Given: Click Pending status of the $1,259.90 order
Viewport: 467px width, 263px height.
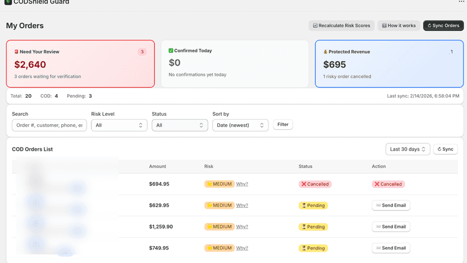Looking at the screenshot, I should 314,227.
